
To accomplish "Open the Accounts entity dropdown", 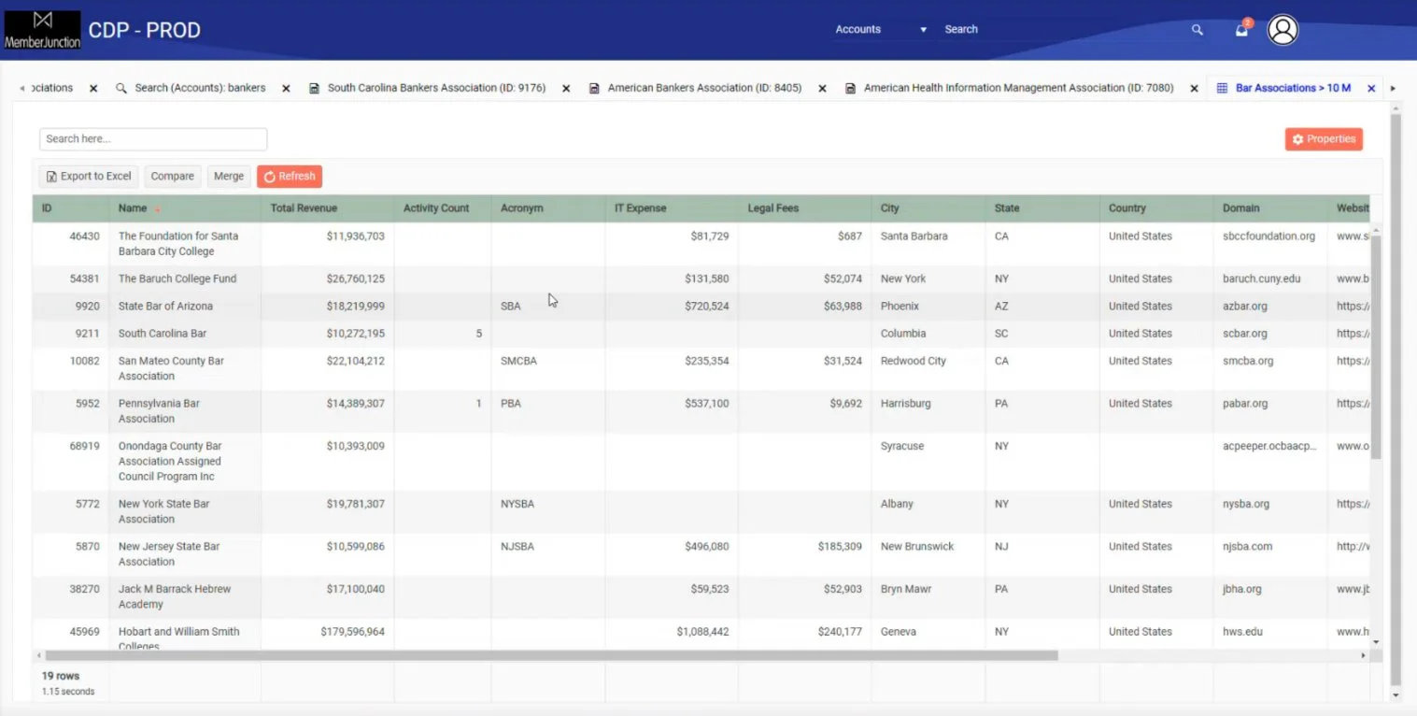I will (x=881, y=30).
